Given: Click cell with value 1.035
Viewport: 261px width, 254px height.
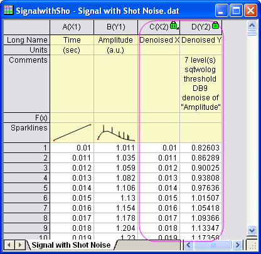Looking at the screenshot, I should 116,158.
